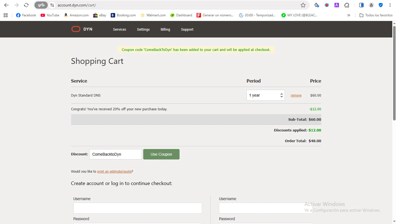Screen dimensions: 396x224
Task: Click the red-blue round extension icon
Action: point(327,5)
